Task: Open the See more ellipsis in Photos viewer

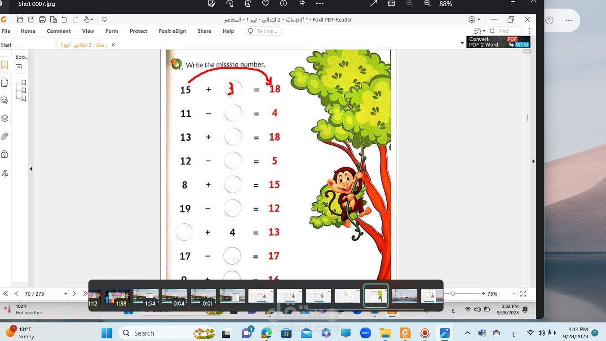Action: pos(320,4)
